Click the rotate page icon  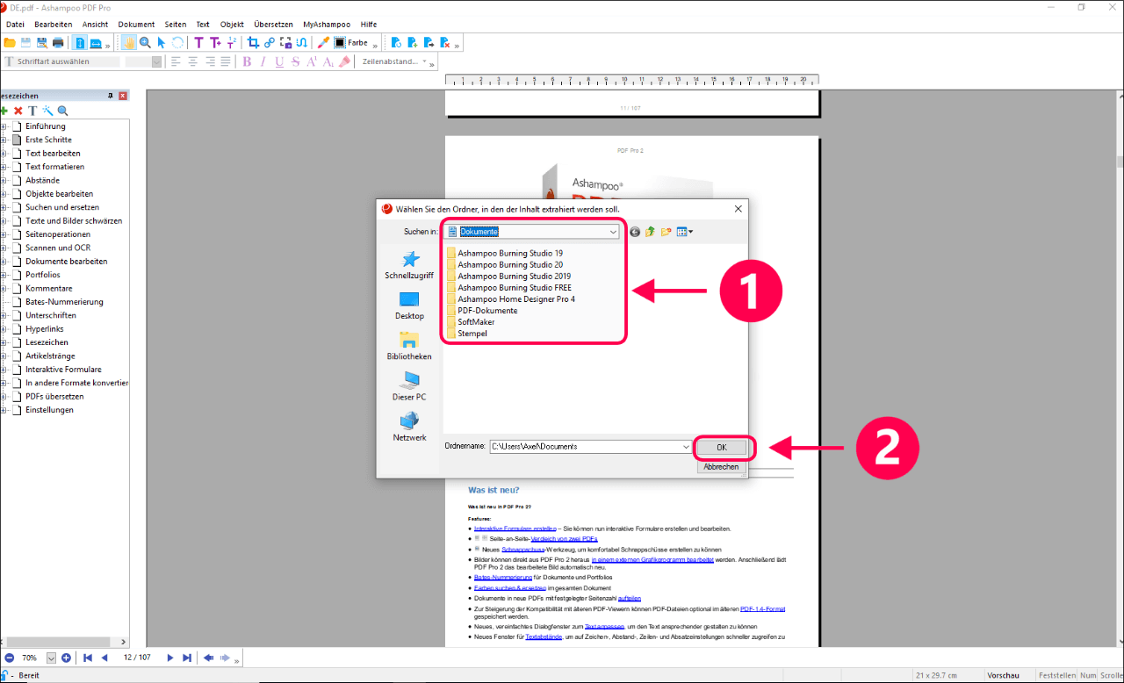396,42
